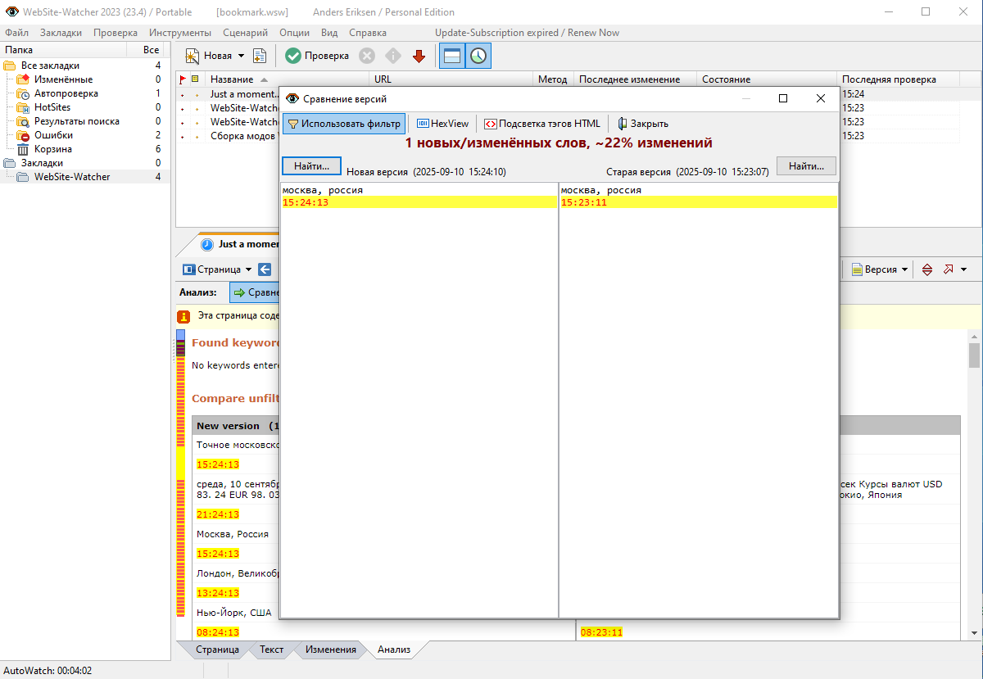Toggle the window layout panel icon
Viewport: 983px width, 679px height.
[x=452, y=56]
